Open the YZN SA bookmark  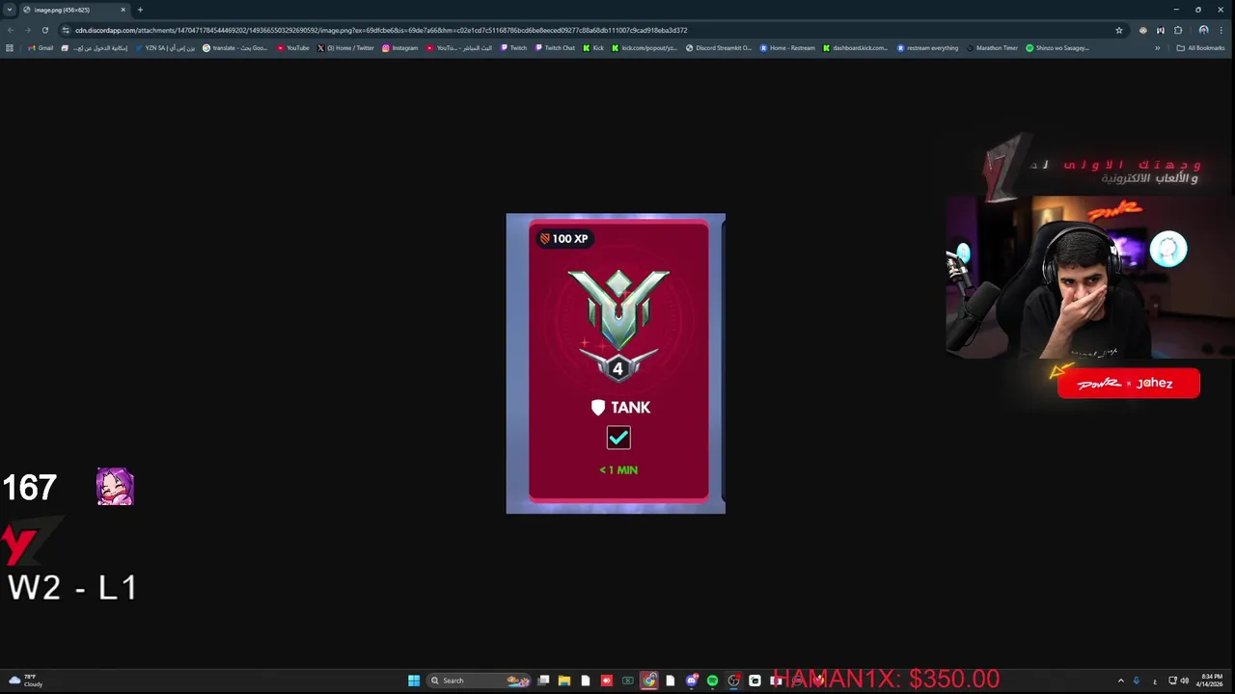click(x=165, y=48)
